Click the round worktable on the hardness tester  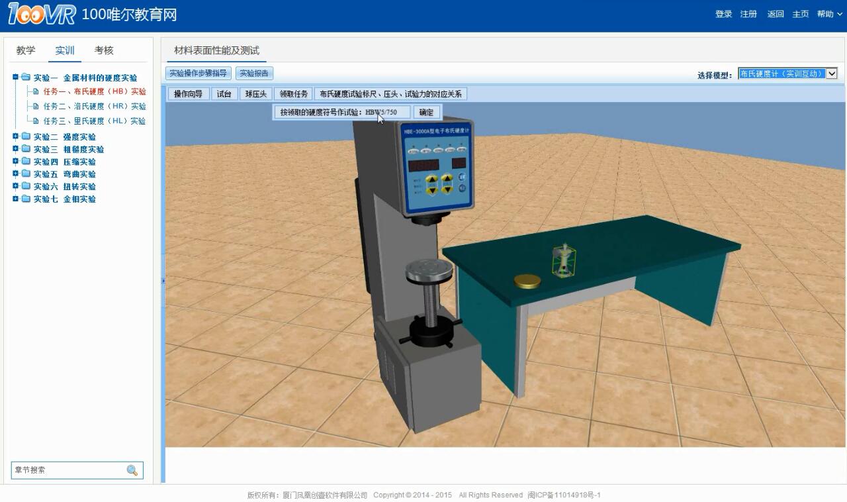(x=429, y=270)
